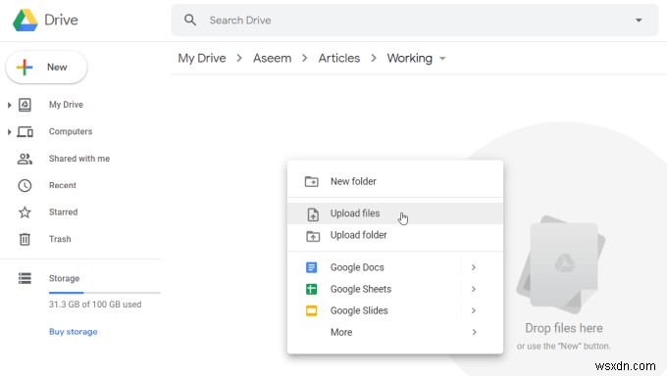Screen dimensions: 667x376
Task: Click the Shared with me people icon
Action: tap(25, 159)
